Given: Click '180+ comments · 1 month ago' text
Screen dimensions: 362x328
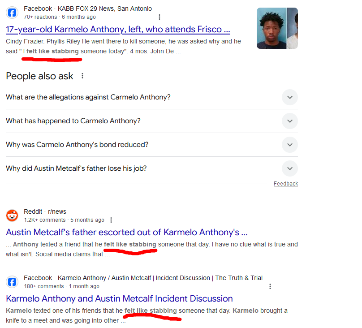Looking at the screenshot, I should [x=61, y=286].
